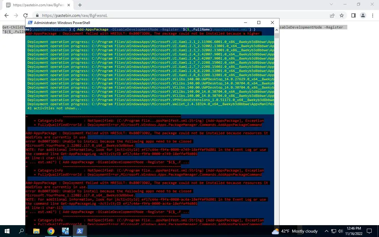Click Get-ChildItem text in pastebin page
The image size is (379, 237).
point(14,27)
